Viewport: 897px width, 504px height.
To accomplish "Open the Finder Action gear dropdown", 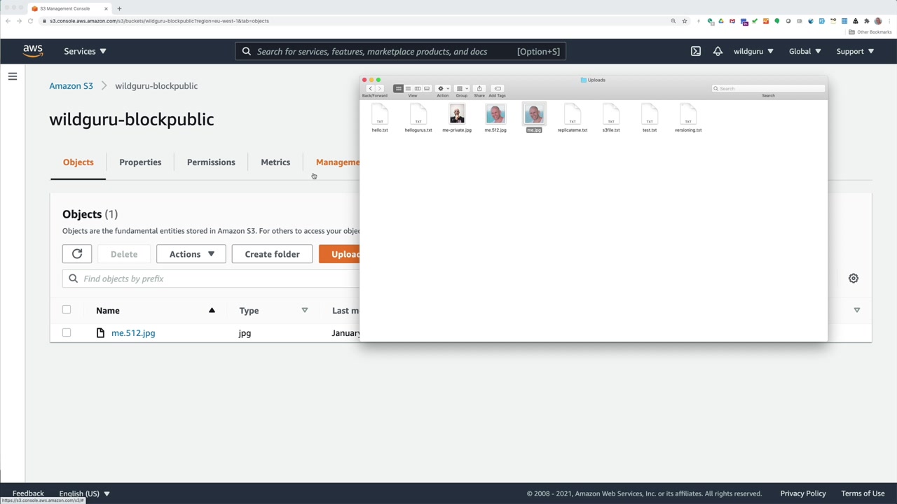I will 443,89.
